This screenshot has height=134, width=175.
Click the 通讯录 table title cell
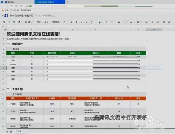(x=16, y=49)
